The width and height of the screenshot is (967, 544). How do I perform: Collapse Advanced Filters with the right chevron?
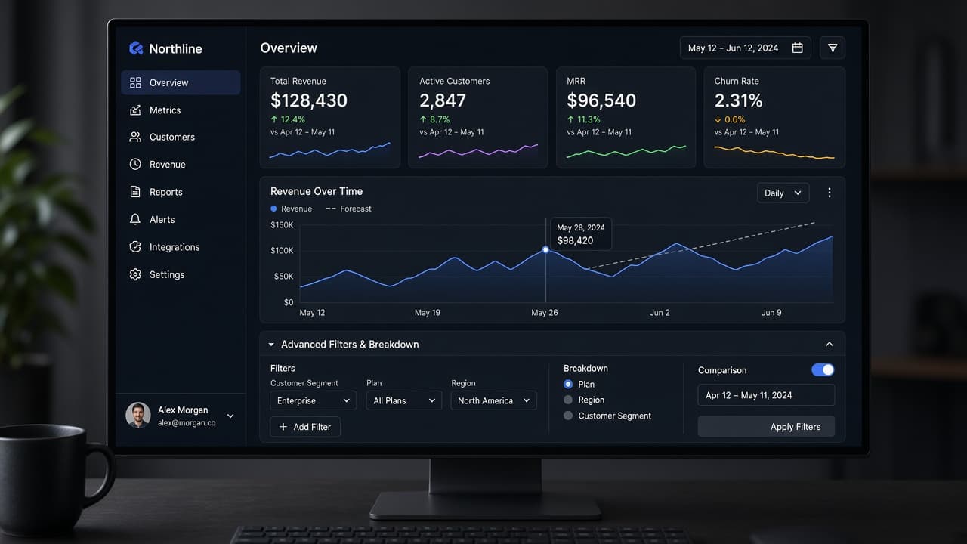coord(829,344)
